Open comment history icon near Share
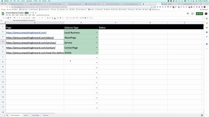The width and height of the screenshot is (209, 117). tap(188, 14)
